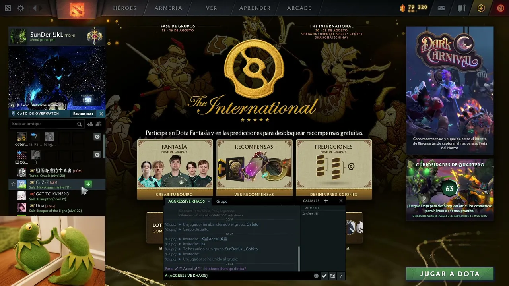The width and height of the screenshot is (509, 286).
Task: Open the ARMERÍA menu
Action: (x=168, y=8)
